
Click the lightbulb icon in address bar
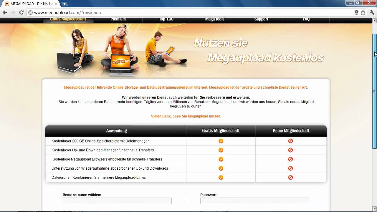356,12
